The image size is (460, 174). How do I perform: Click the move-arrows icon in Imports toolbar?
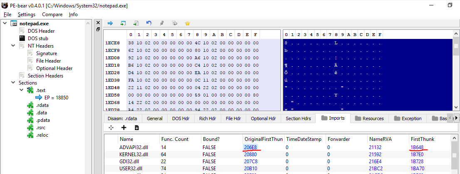pos(111,128)
